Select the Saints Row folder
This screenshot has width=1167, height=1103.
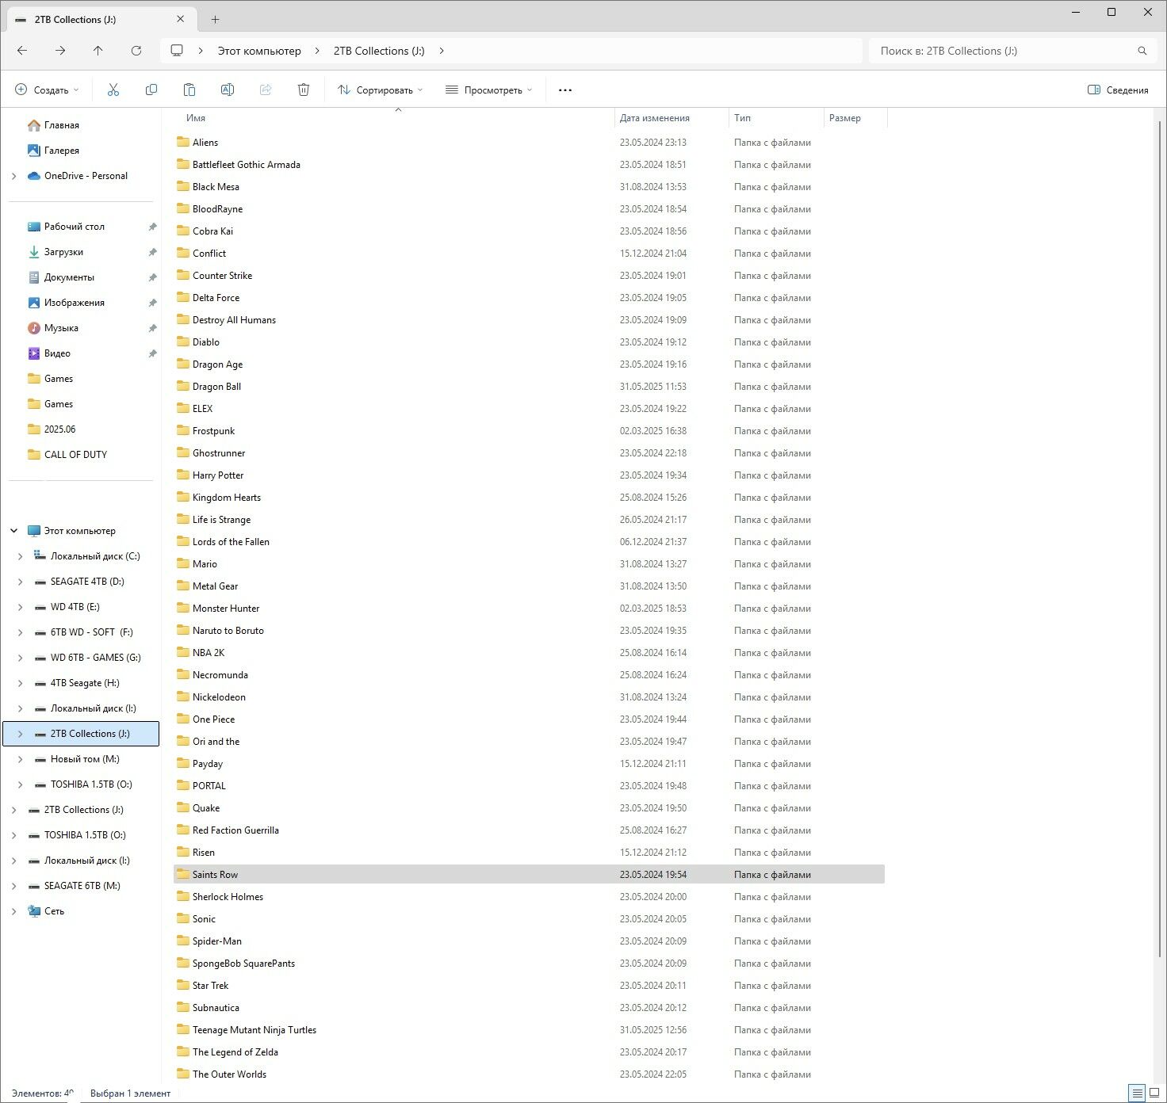529,875
